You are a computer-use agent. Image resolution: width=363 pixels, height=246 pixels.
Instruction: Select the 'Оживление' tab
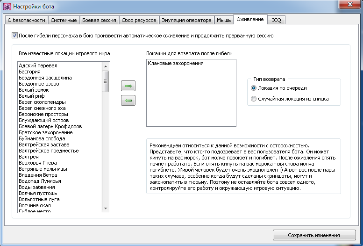250,20
